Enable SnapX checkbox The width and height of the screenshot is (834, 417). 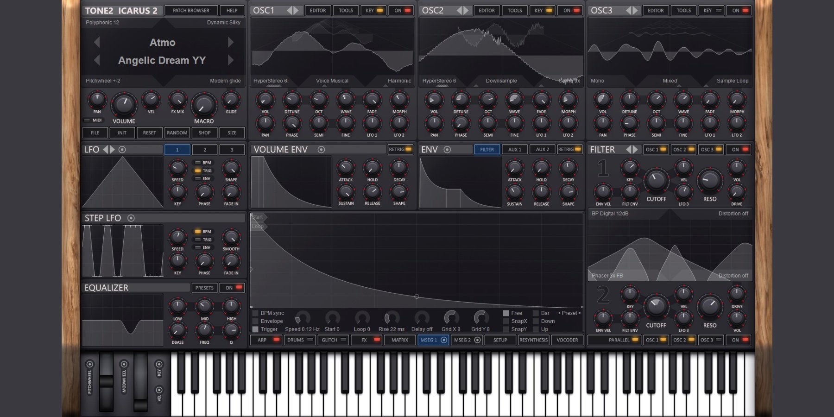[x=506, y=321]
